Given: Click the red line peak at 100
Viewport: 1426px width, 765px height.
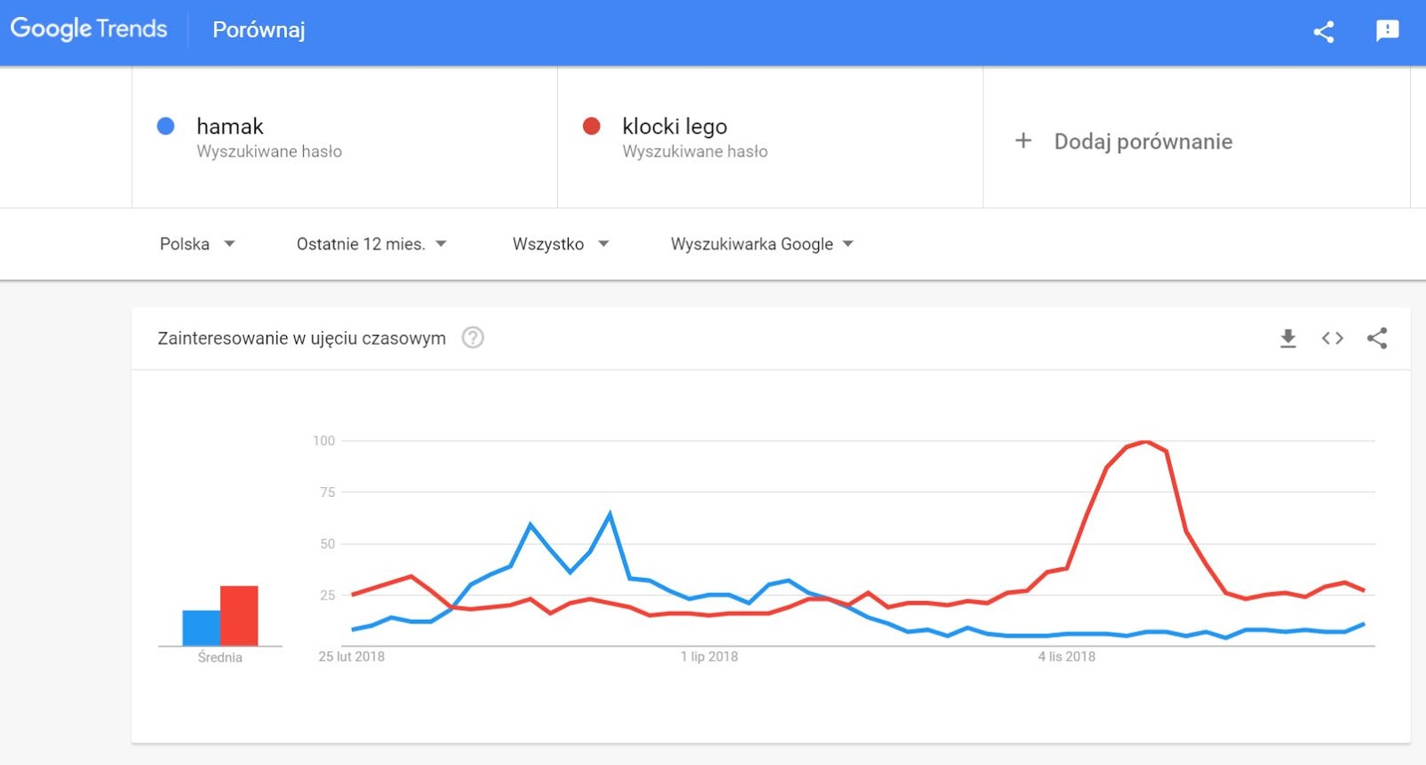Looking at the screenshot, I should 1146,442.
